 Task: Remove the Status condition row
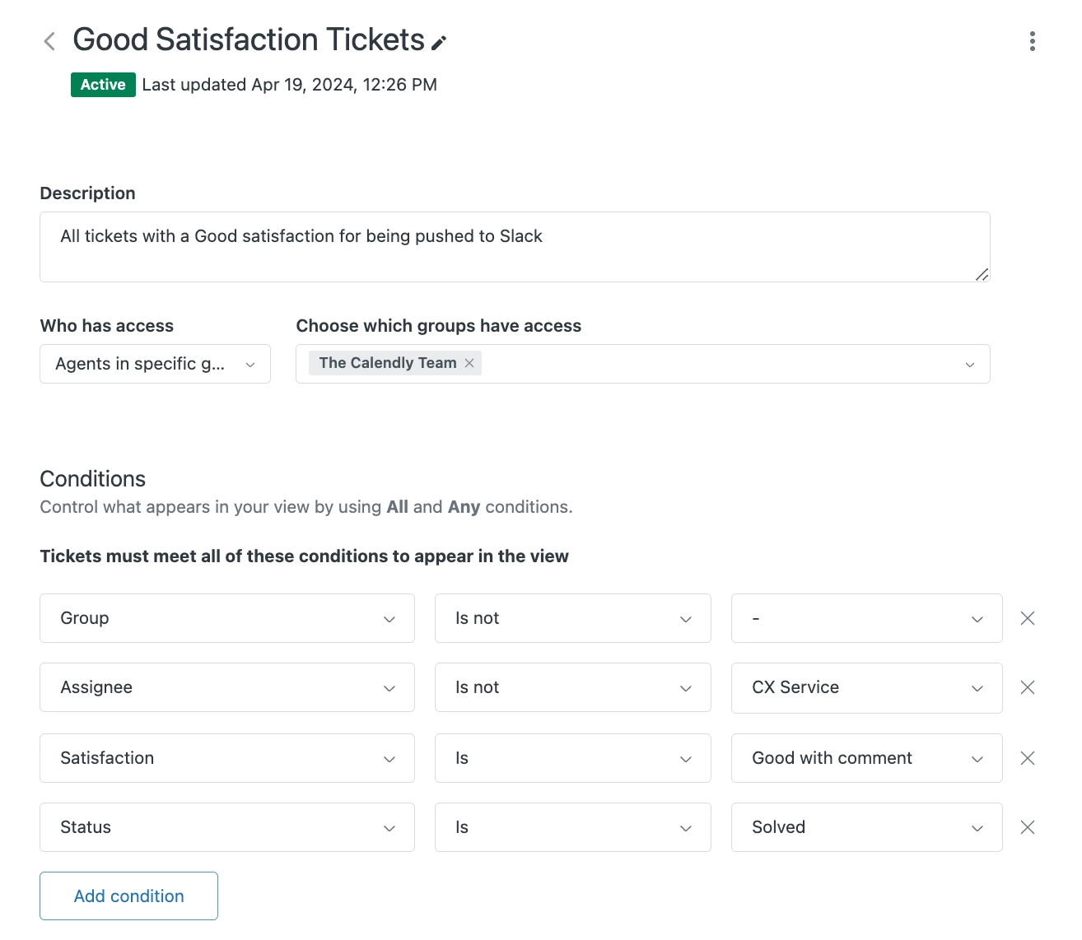coord(1027,827)
